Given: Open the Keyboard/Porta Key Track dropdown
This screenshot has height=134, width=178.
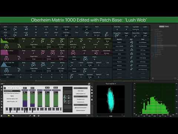Looking at the screenshot, I should 97,35.
